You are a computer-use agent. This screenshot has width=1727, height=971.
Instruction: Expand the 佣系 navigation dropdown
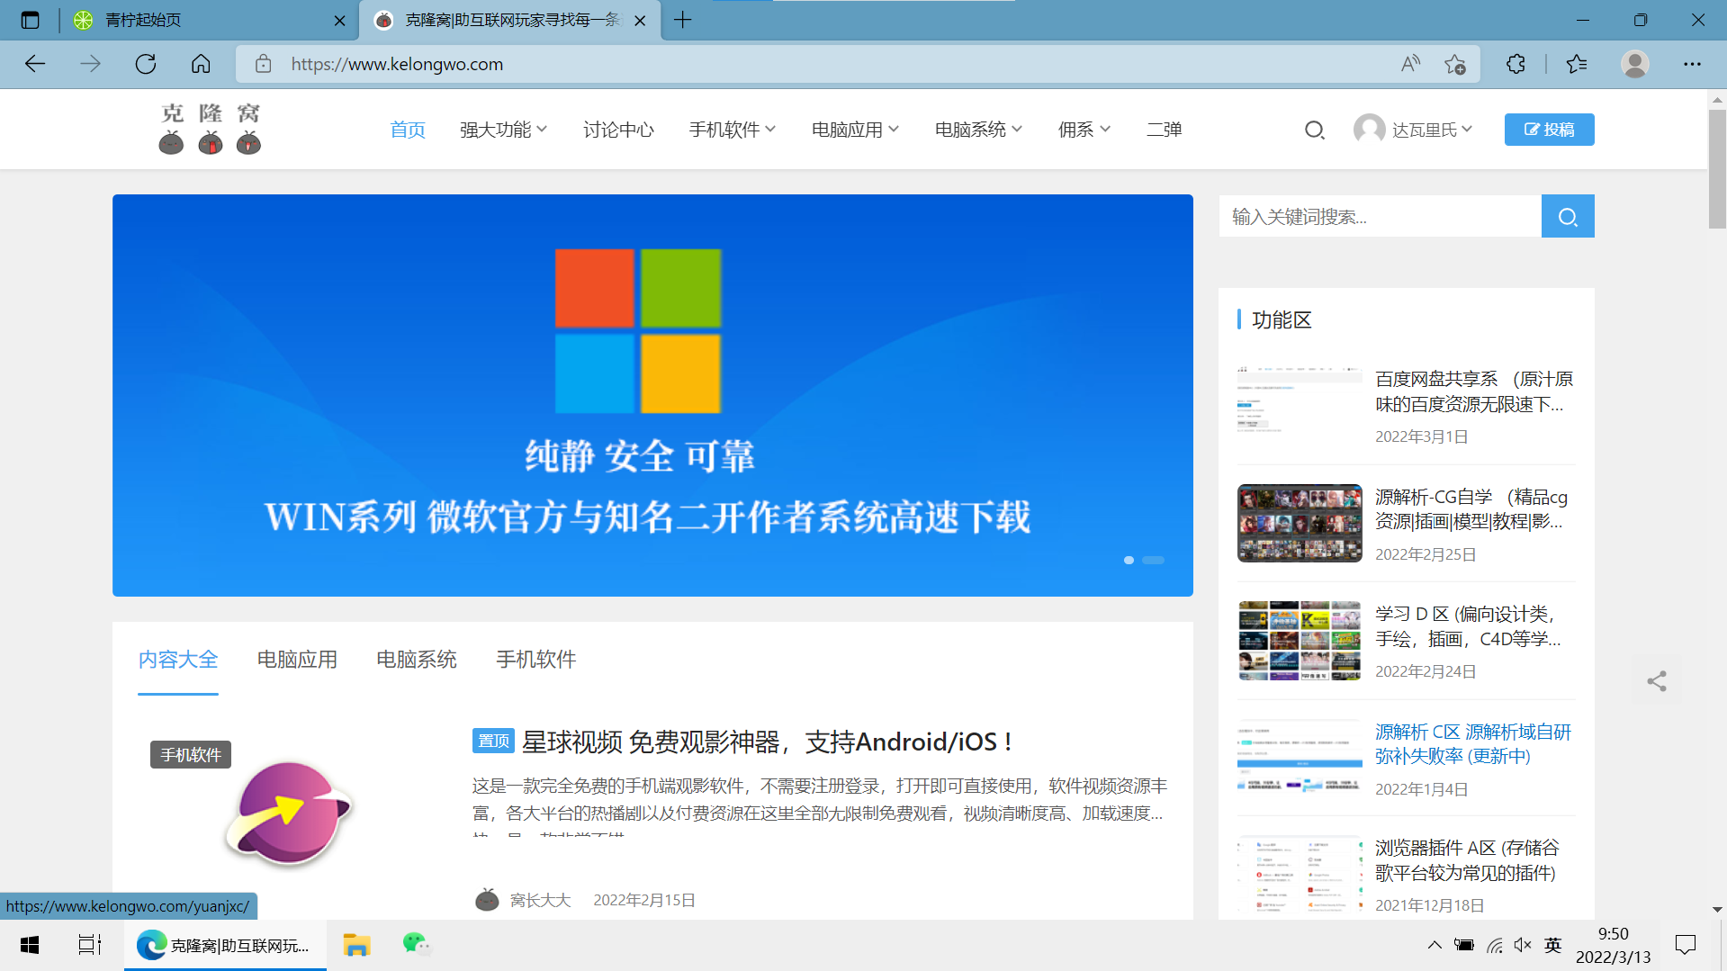(x=1084, y=130)
